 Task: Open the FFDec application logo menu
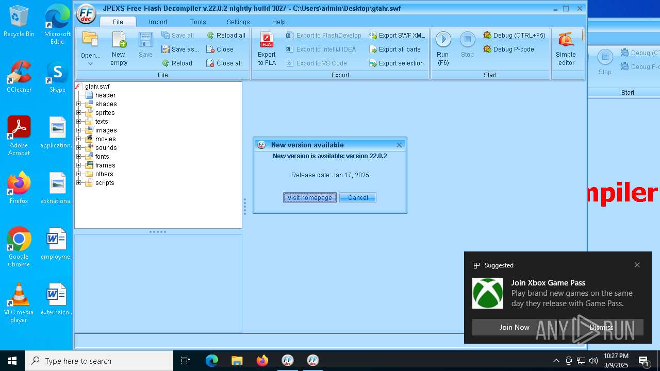click(86, 14)
